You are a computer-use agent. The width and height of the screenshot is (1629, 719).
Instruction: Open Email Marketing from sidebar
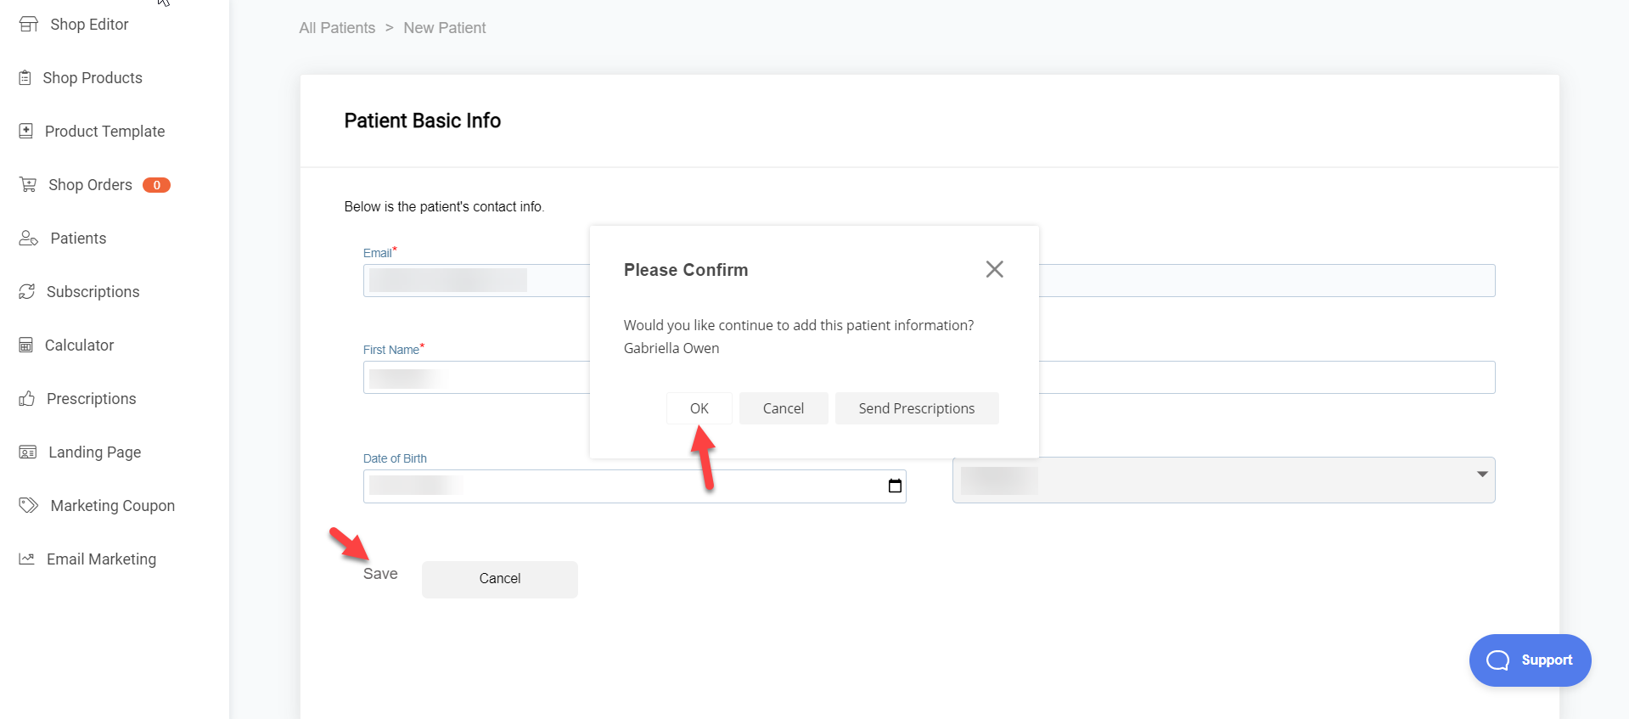101,559
